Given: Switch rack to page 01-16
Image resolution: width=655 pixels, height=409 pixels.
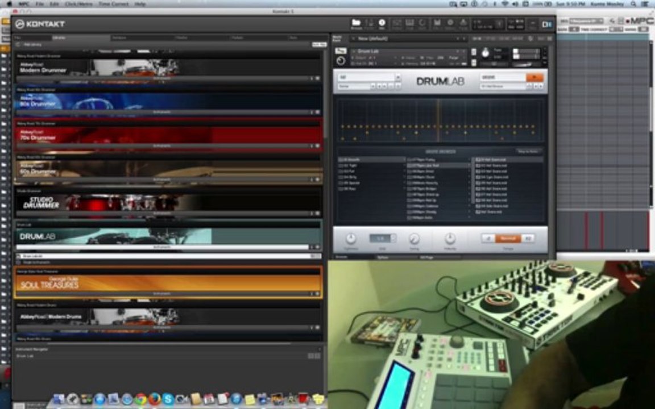Looking at the screenshot, I should 478,39.
